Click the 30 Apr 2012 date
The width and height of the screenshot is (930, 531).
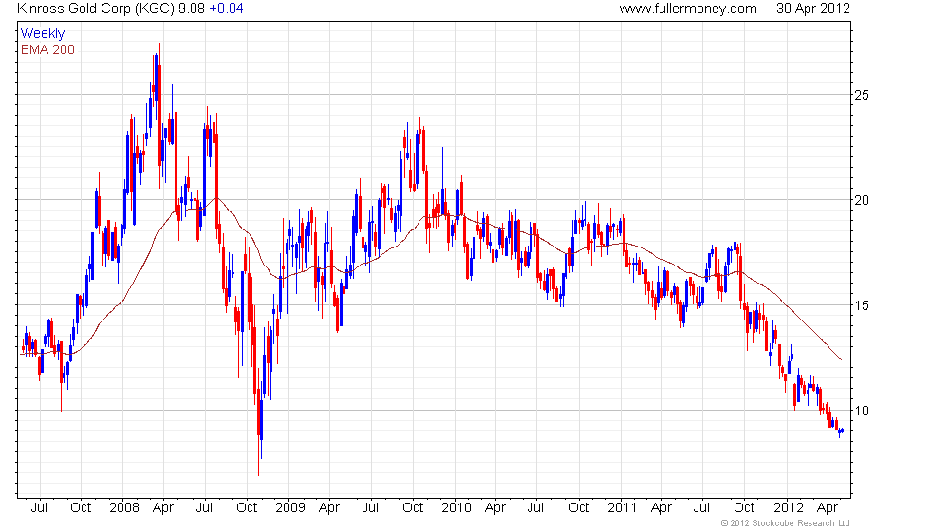[813, 9]
